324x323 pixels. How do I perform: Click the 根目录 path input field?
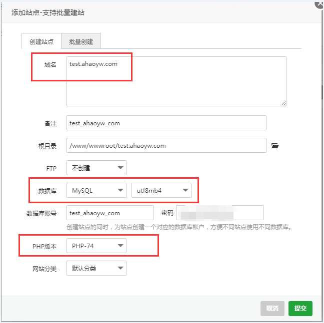tap(166, 146)
